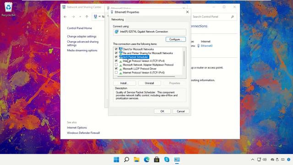This screenshot has height=165, width=293.
Task: Open Microsoft Store from taskbar
Action: coord(157,159)
